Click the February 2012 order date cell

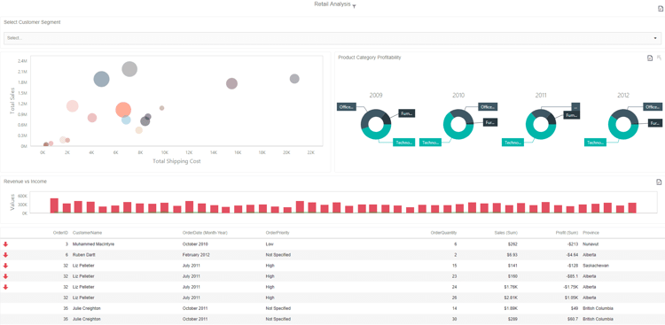pyautogui.click(x=196, y=255)
